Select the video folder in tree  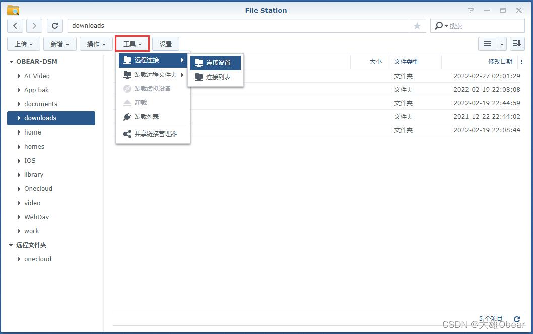coord(51,203)
